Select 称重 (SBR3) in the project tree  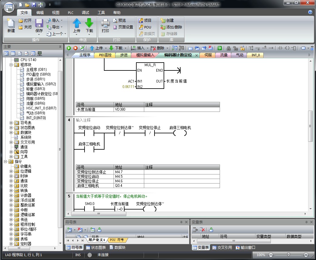(x=36, y=89)
